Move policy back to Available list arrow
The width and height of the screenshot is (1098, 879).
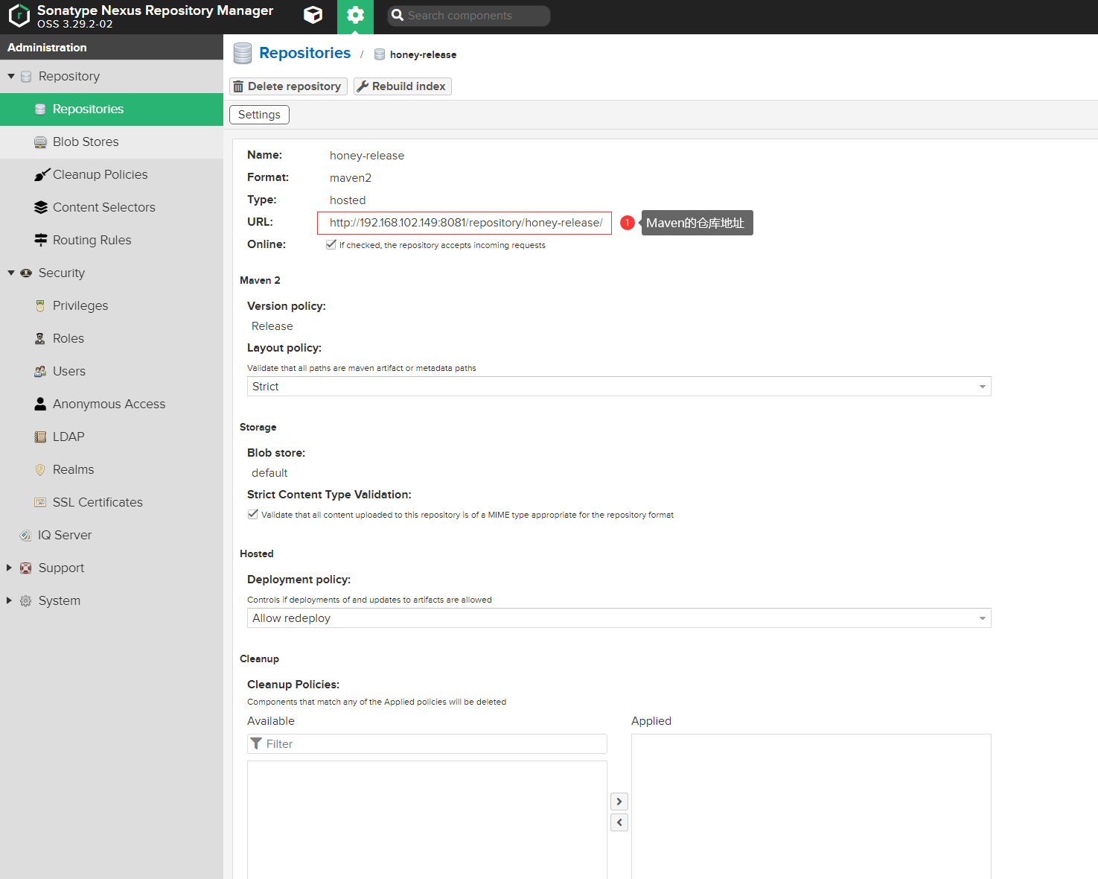pos(619,822)
